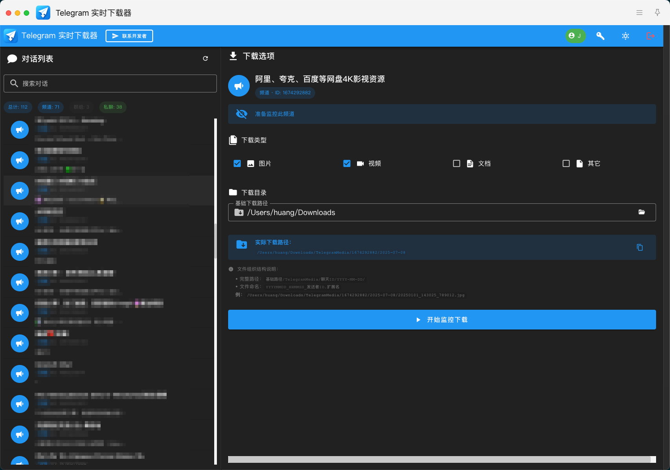Screen dimensions: 670x470
Task: Browse for a folder with the open-folder icon
Action: coord(642,212)
